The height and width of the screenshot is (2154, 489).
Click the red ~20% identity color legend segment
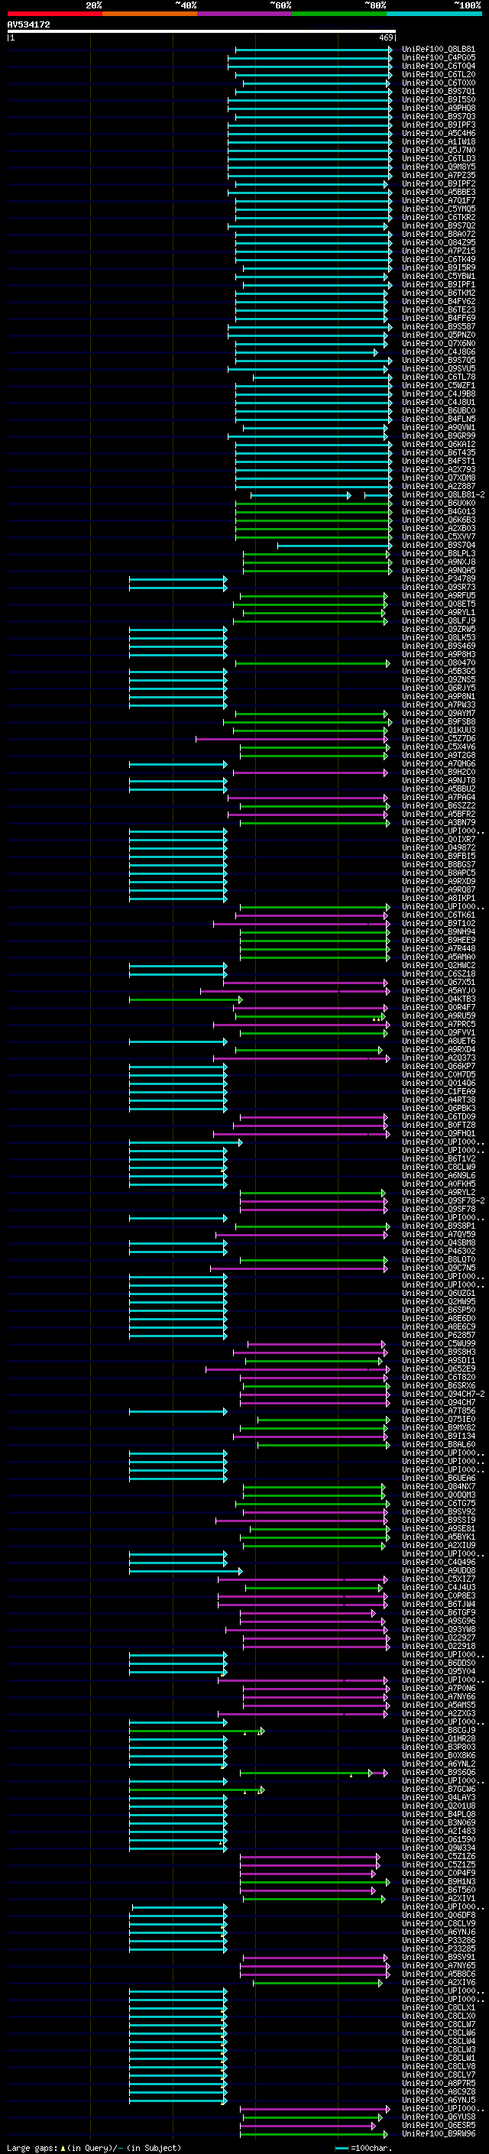[54, 14]
